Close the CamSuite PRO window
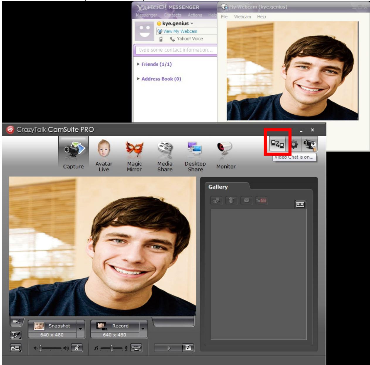370x365 pixels. [x=313, y=130]
